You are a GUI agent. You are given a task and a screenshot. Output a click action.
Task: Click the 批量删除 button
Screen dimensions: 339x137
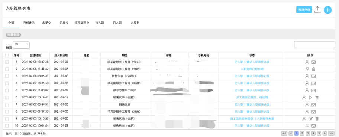[x=13, y=34]
